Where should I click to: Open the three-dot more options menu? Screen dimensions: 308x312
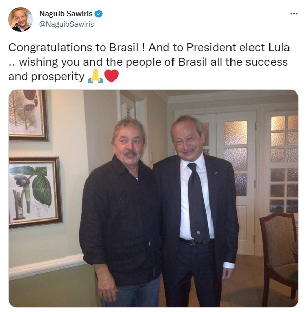[x=294, y=14]
